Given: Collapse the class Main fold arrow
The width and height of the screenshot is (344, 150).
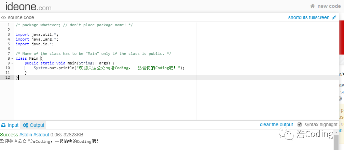Looking at the screenshot, I should point(12,58).
